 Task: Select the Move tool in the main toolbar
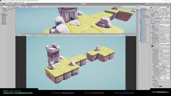(3, 4)
